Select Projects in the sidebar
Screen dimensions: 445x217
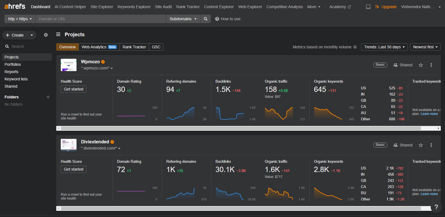click(27, 57)
